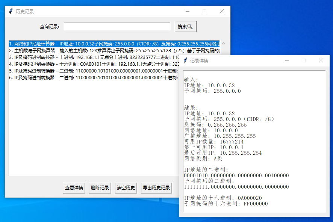Click 子网掩码的十六进制 FF000000 line
Screen dimensions: 333x222
point(226,204)
